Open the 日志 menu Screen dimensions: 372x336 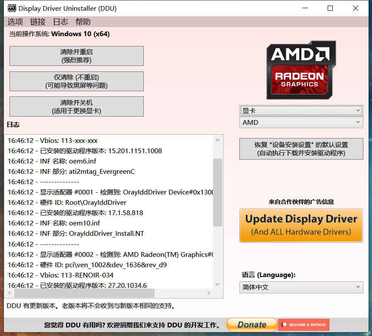[x=61, y=22]
